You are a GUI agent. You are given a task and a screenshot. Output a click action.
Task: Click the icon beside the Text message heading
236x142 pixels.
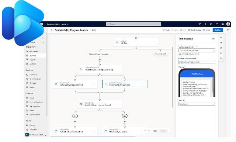[213, 39]
